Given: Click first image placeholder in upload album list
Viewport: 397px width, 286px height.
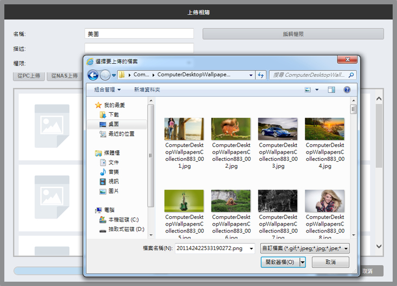Looking at the screenshot, I should tap(52, 126).
